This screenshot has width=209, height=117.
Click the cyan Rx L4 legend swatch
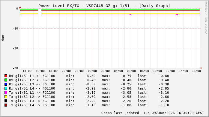[6, 88]
